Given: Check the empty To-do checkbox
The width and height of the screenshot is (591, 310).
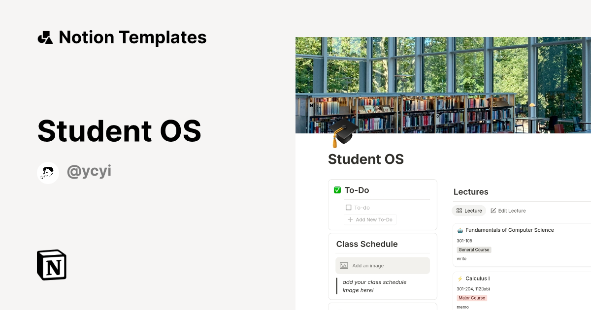Looking at the screenshot, I should 349,207.
